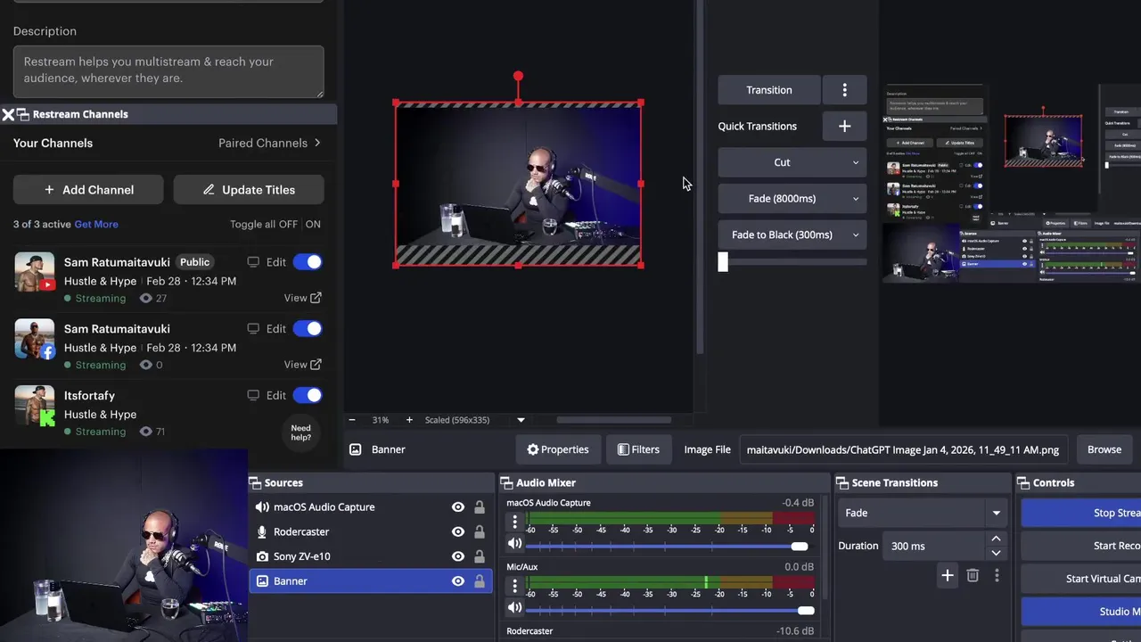Screen dimensions: 1141x642
Task: Click Stop Streaming in Controls
Action: pos(1081,513)
